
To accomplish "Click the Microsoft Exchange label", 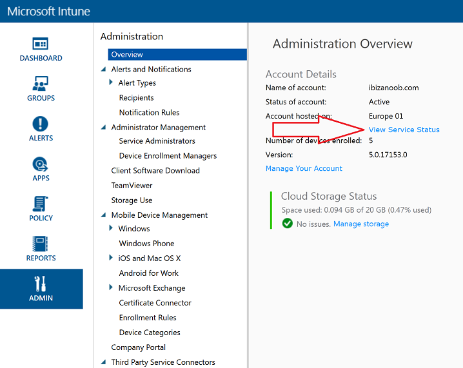I will pos(152,288).
